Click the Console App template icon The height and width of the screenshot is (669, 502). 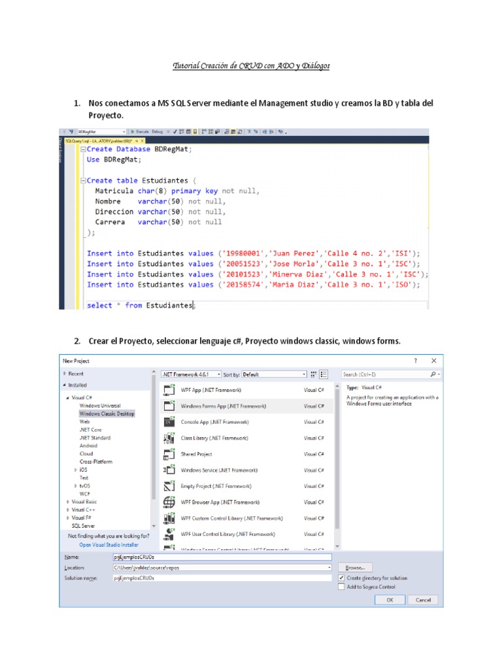(x=169, y=422)
